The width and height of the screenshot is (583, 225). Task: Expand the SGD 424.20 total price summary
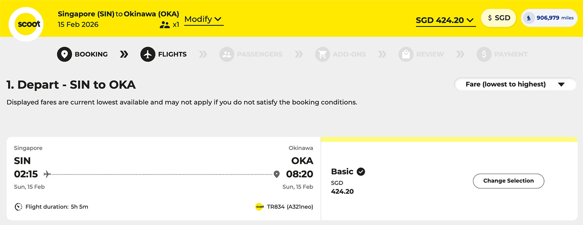point(445,21)
